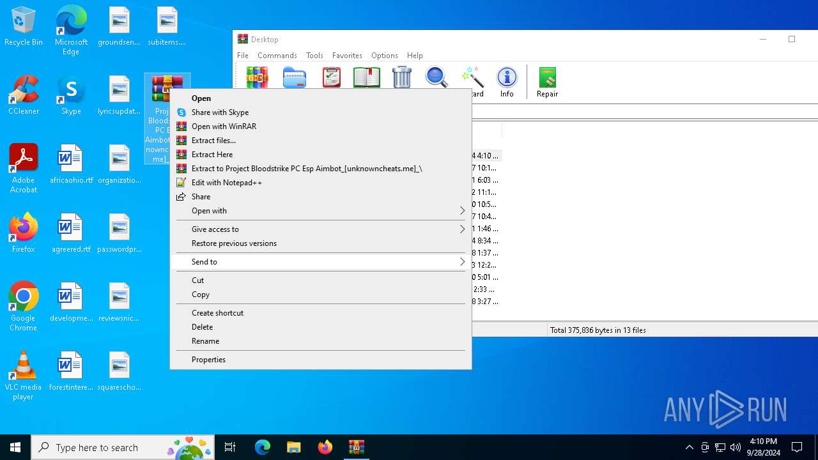Screen dimensions: 818x460
Task: Select VLC media player desktop shortcut
Action: point(24,376)
